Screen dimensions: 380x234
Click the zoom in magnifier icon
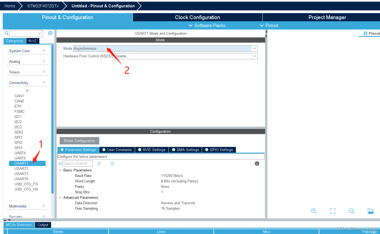(x=314, y=211)
